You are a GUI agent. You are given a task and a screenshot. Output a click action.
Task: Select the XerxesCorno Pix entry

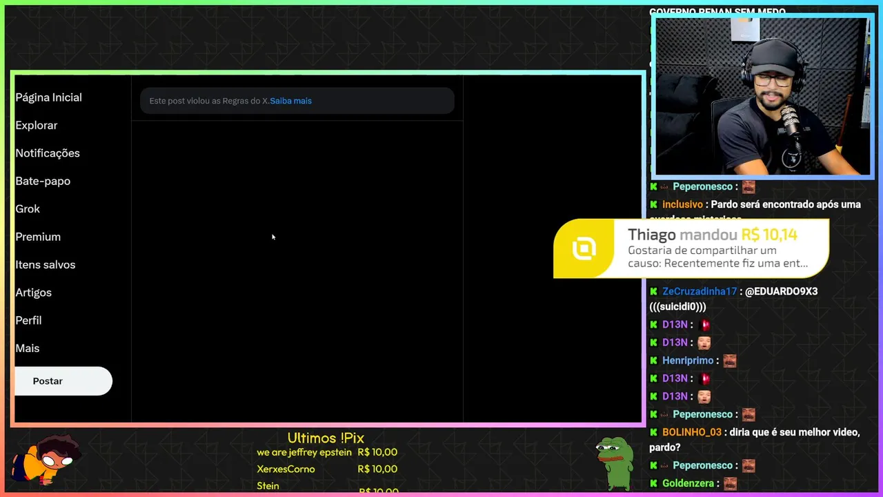click(286, 469)
